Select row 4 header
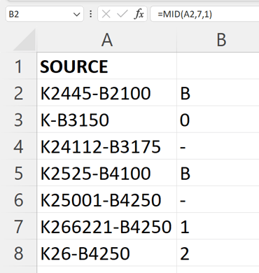The width and height of the screenshot is (259, 273). point(18,146)
